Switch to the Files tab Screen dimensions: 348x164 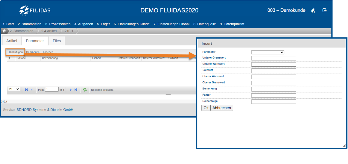click(57, 41)
